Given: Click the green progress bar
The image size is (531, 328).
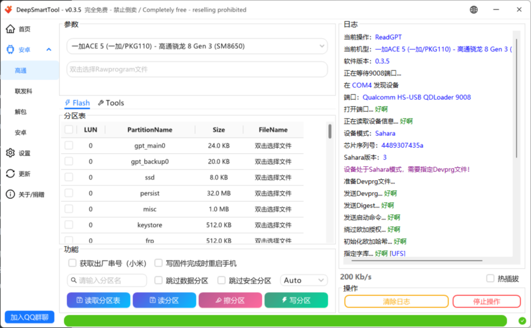Looking at the screenshot, I should (285, 321).
